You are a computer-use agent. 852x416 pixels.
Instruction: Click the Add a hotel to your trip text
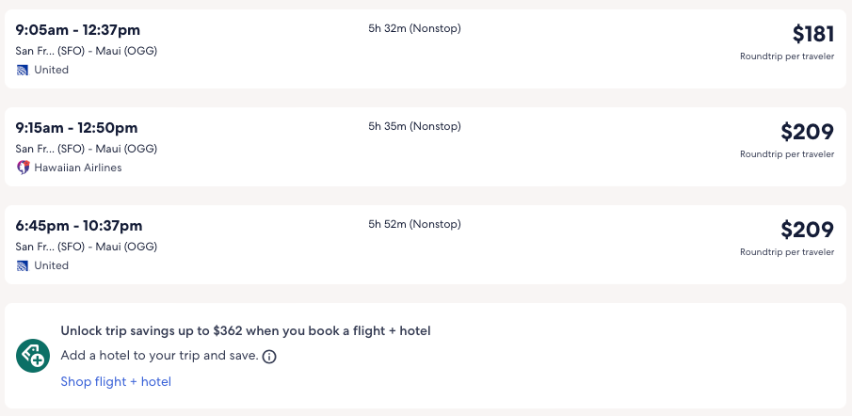(x=159, y=356)
